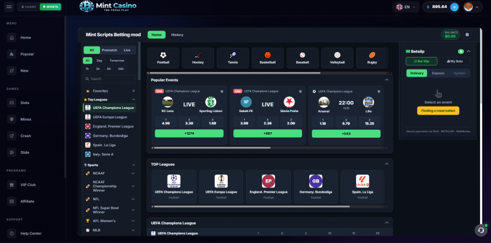This screenshot has height=243, width=491.
Task: Open the user avatar profile menu
Action: [473, 7]
